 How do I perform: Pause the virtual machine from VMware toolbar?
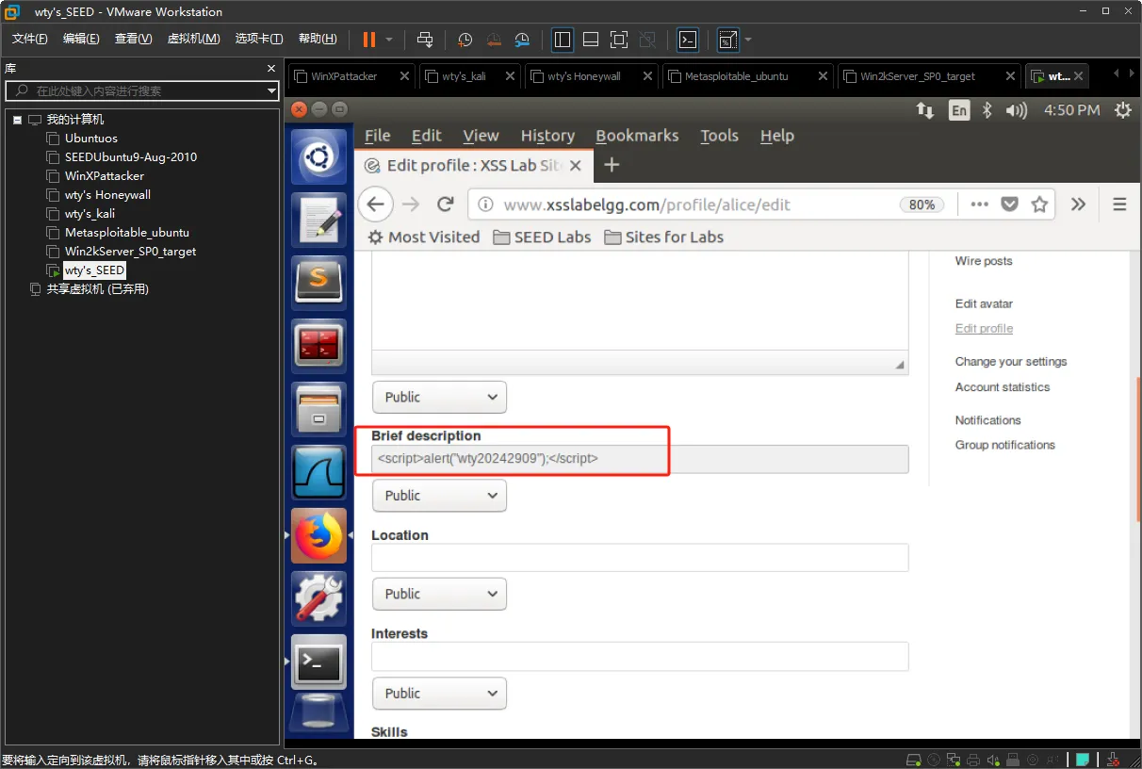coord(369,40)
